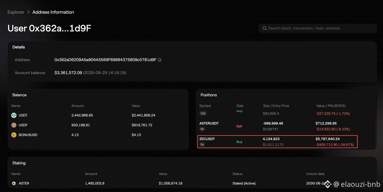The width and height of the screenshot is (383, 192).
Task: Select the USDF token icon
Action: [14, 125]
